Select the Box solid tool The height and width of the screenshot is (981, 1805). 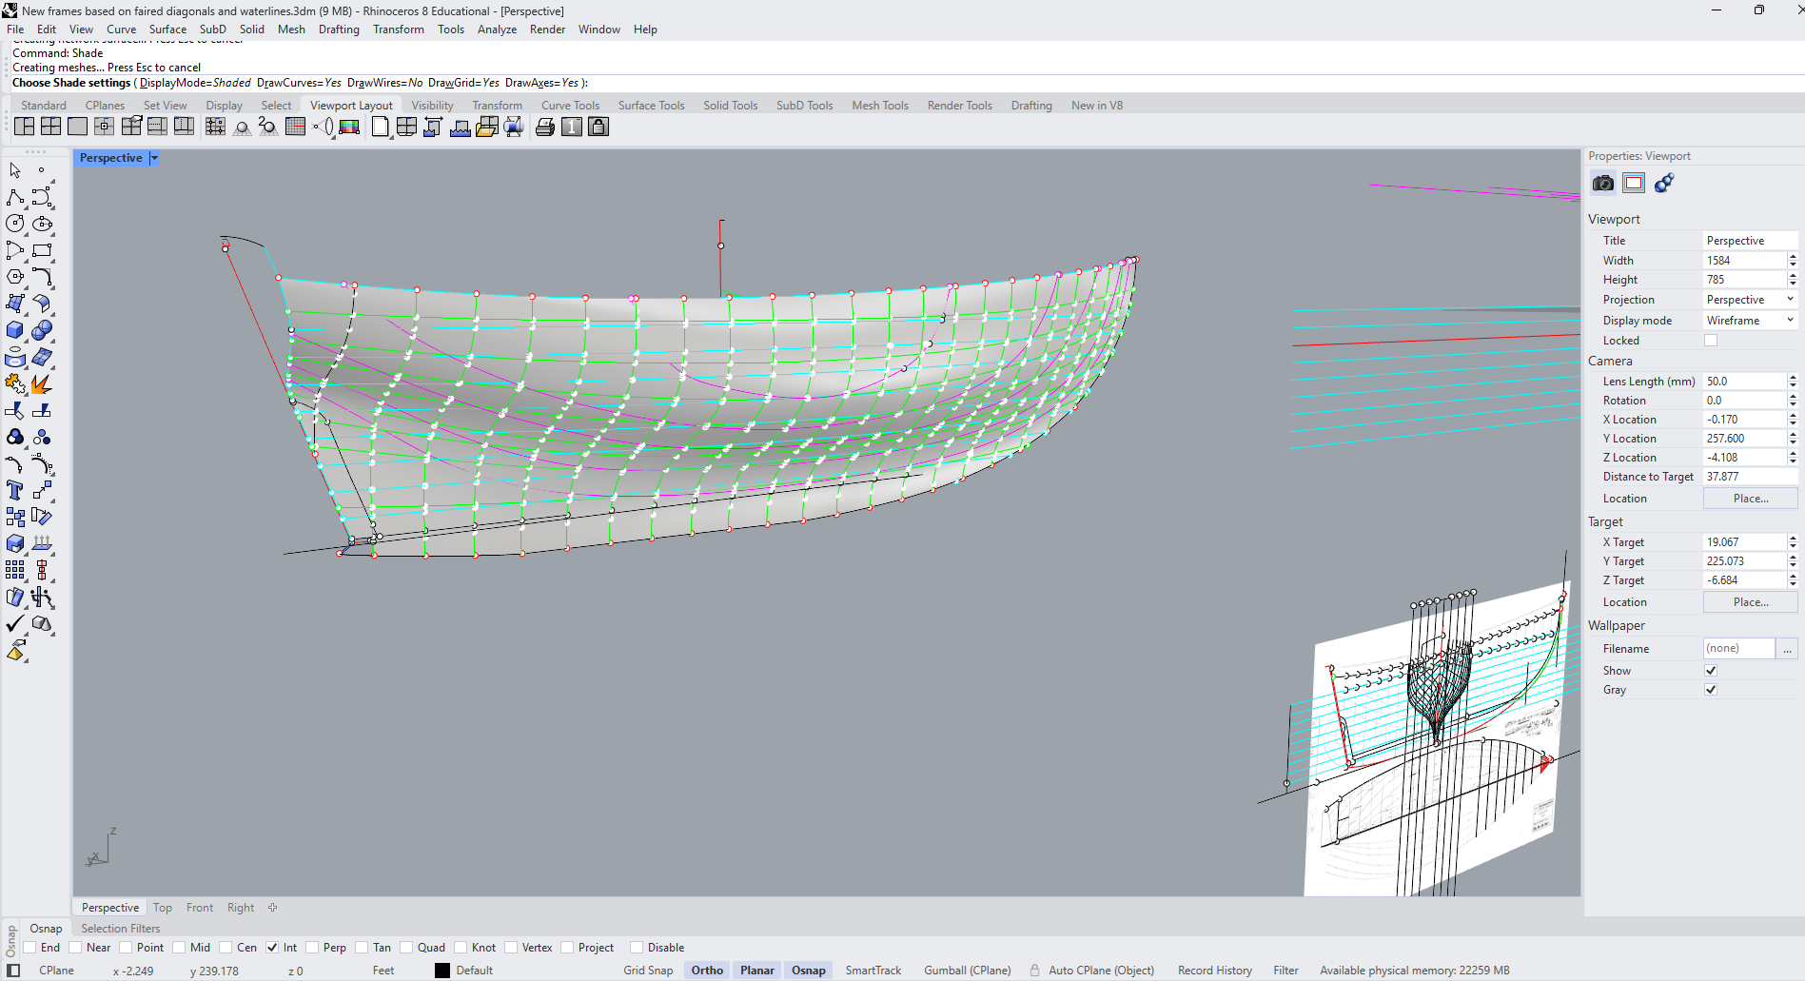tap(15, 330)
